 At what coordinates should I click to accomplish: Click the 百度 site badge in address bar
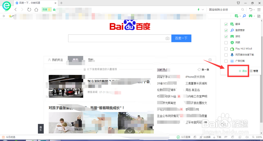click(x=47, y=10)
